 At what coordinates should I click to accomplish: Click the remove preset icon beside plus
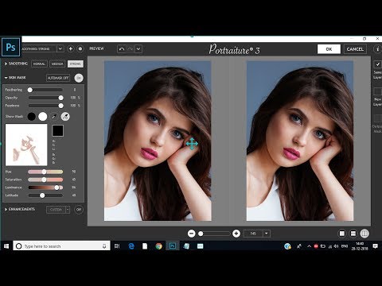point(80,48)
